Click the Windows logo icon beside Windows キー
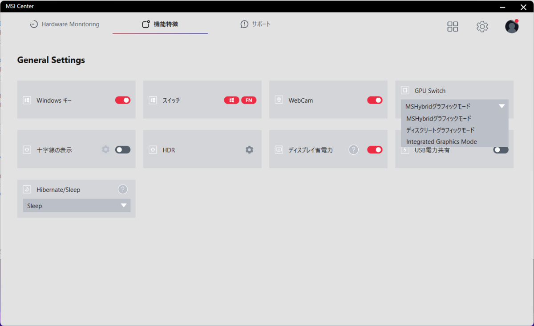Screen dimensions: 534x326 [x=27, y=101]
